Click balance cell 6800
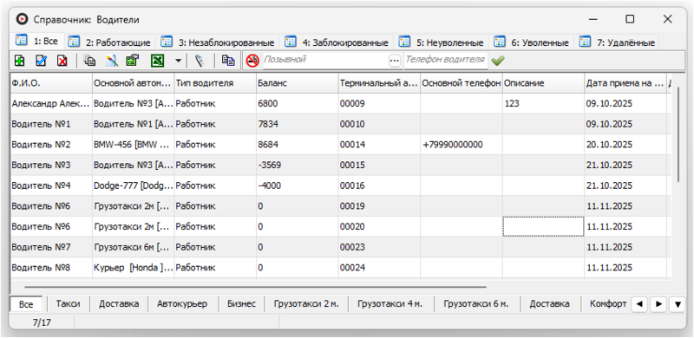 click(297, 104)
